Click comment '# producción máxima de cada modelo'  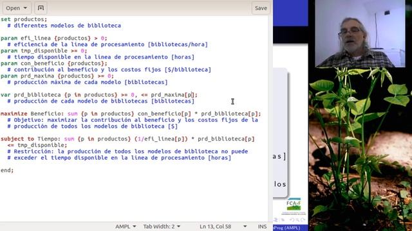[88, 82]
